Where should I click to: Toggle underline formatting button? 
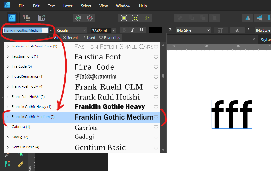(x=141, y=30)
